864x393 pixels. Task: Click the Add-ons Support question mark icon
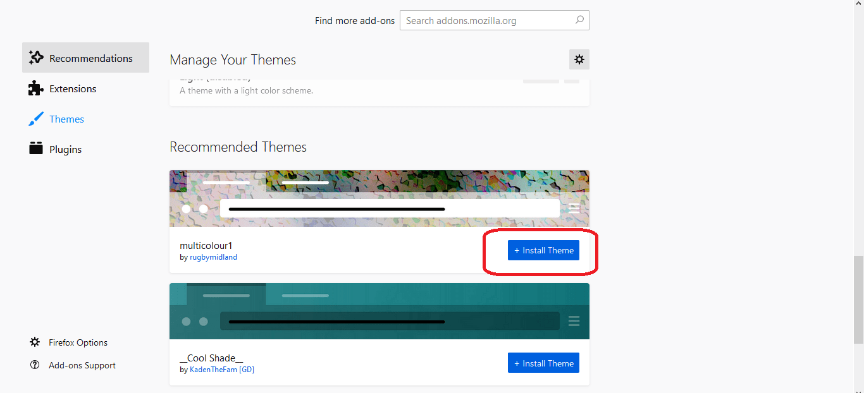(35, 365)
